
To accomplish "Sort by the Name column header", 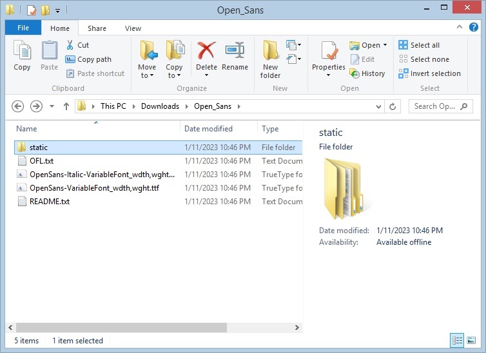I will 97,128.
